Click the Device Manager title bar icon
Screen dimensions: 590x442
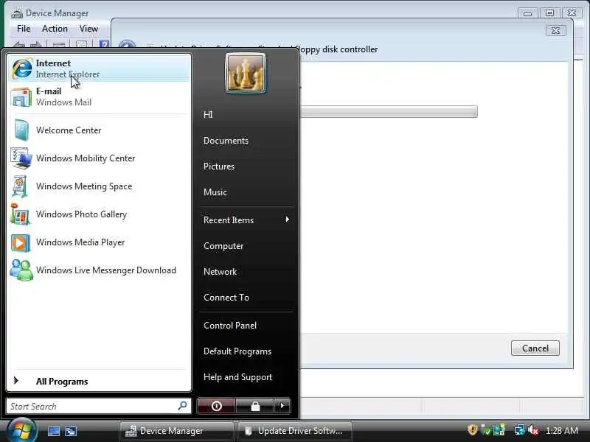click(x=17, y=13)
